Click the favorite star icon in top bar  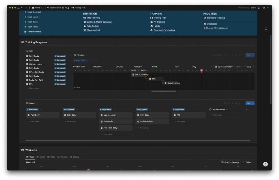(x=264, y=8)
